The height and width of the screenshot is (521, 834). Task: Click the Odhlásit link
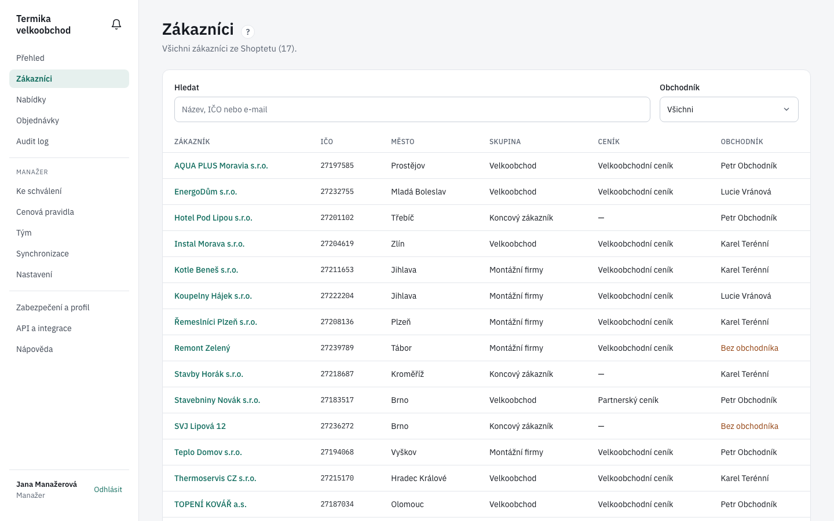click(108, 490)
